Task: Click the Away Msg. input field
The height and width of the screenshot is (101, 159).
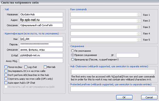Action: point(41,61)
